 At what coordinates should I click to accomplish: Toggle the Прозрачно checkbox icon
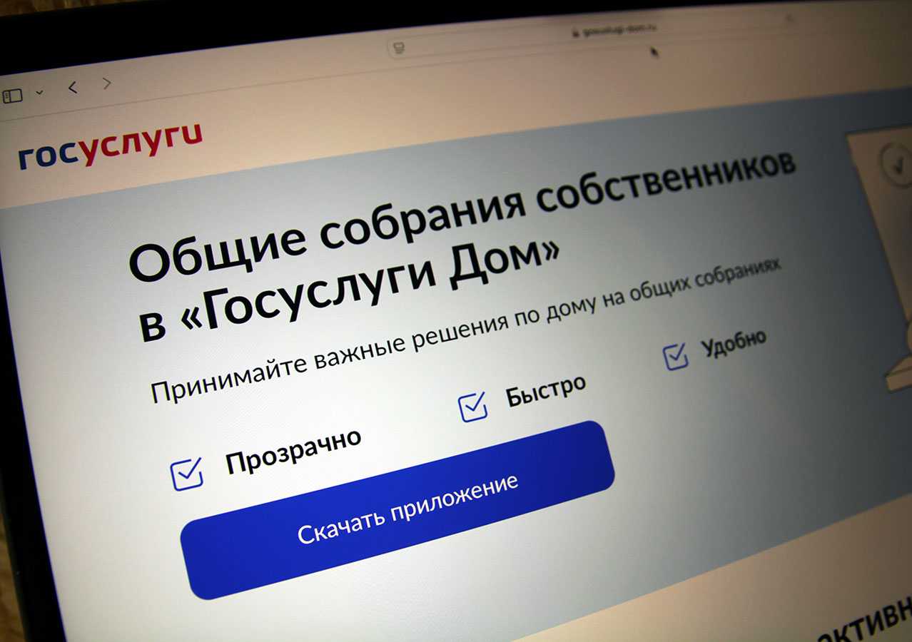click(x=187, y=474)
